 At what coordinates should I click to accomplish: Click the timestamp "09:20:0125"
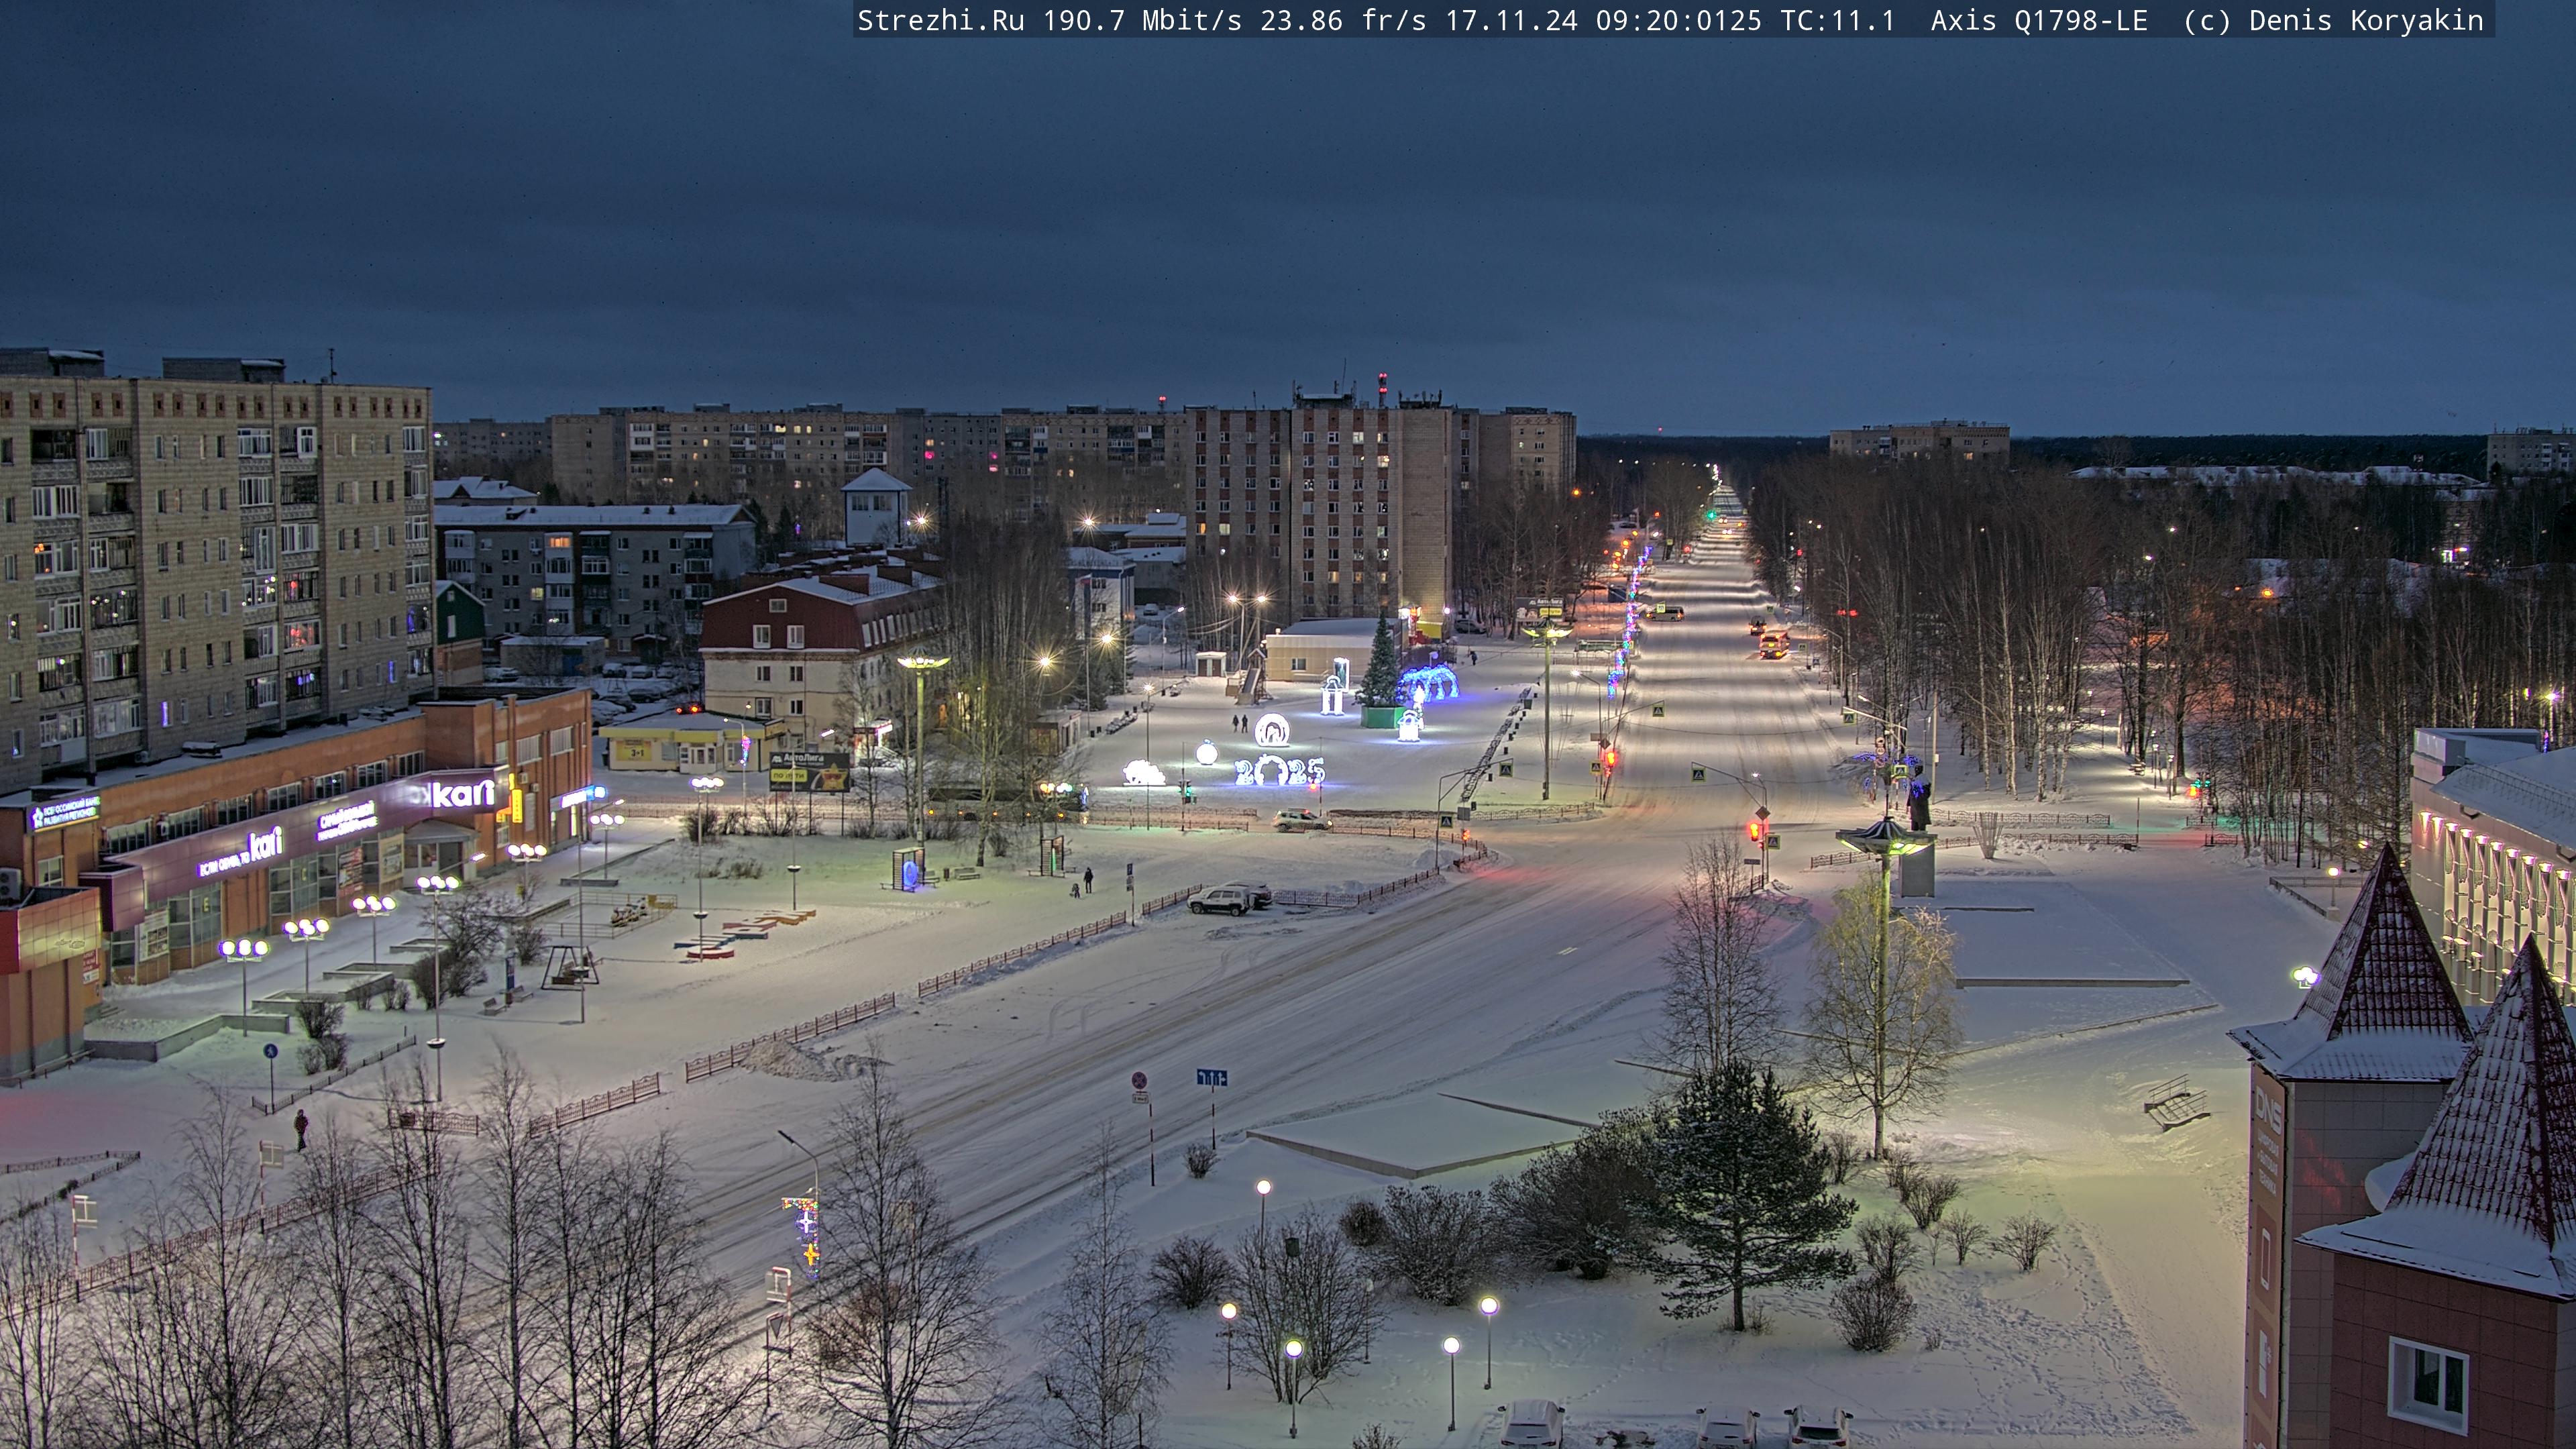click(x=1678, y=21)
